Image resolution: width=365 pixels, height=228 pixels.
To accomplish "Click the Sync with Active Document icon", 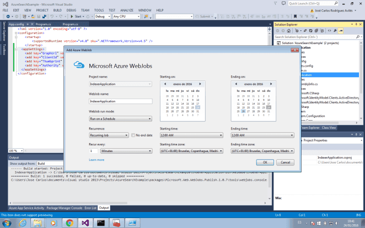I will pyautogui.click(x=305, y=31).
